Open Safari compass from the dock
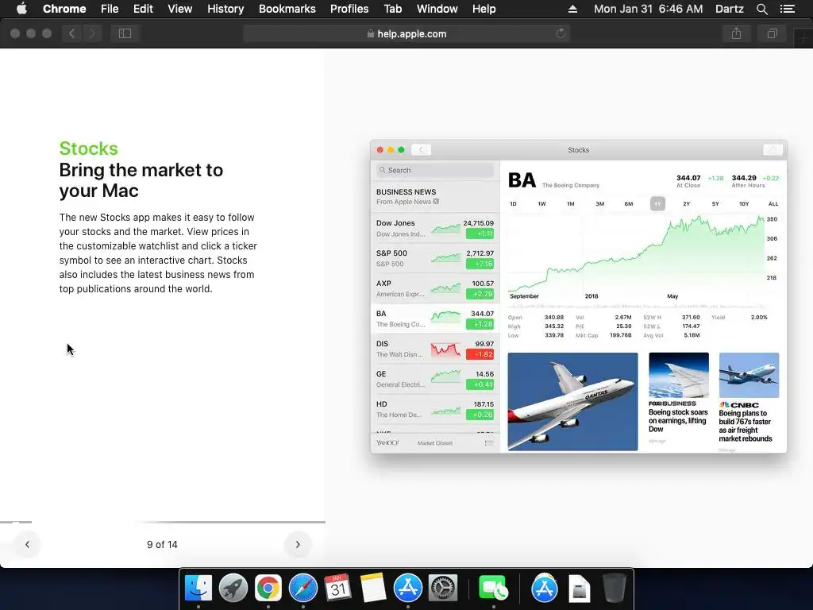 pyautogui.click(x=303, y=589)
